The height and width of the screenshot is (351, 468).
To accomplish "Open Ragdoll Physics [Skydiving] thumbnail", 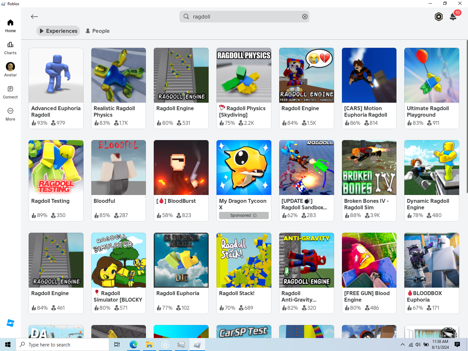I will click(x=244, y=75).
